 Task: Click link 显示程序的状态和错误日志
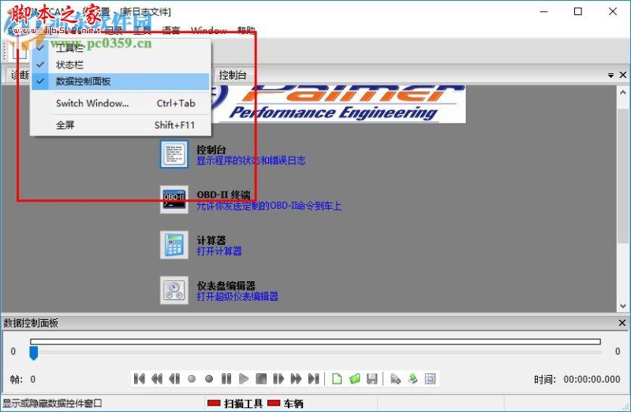click(x=251, y=161)
